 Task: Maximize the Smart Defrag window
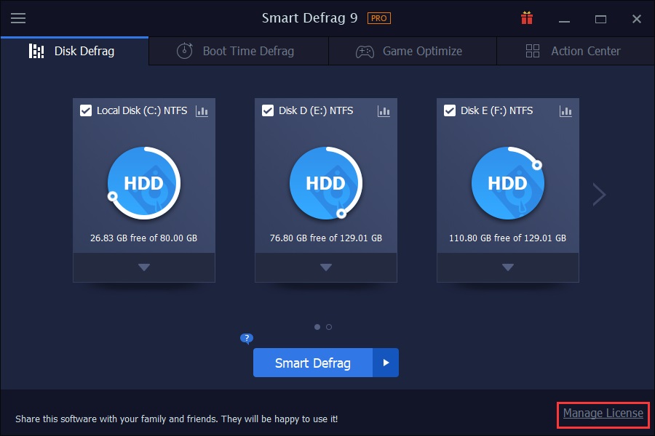coord(600,19)
